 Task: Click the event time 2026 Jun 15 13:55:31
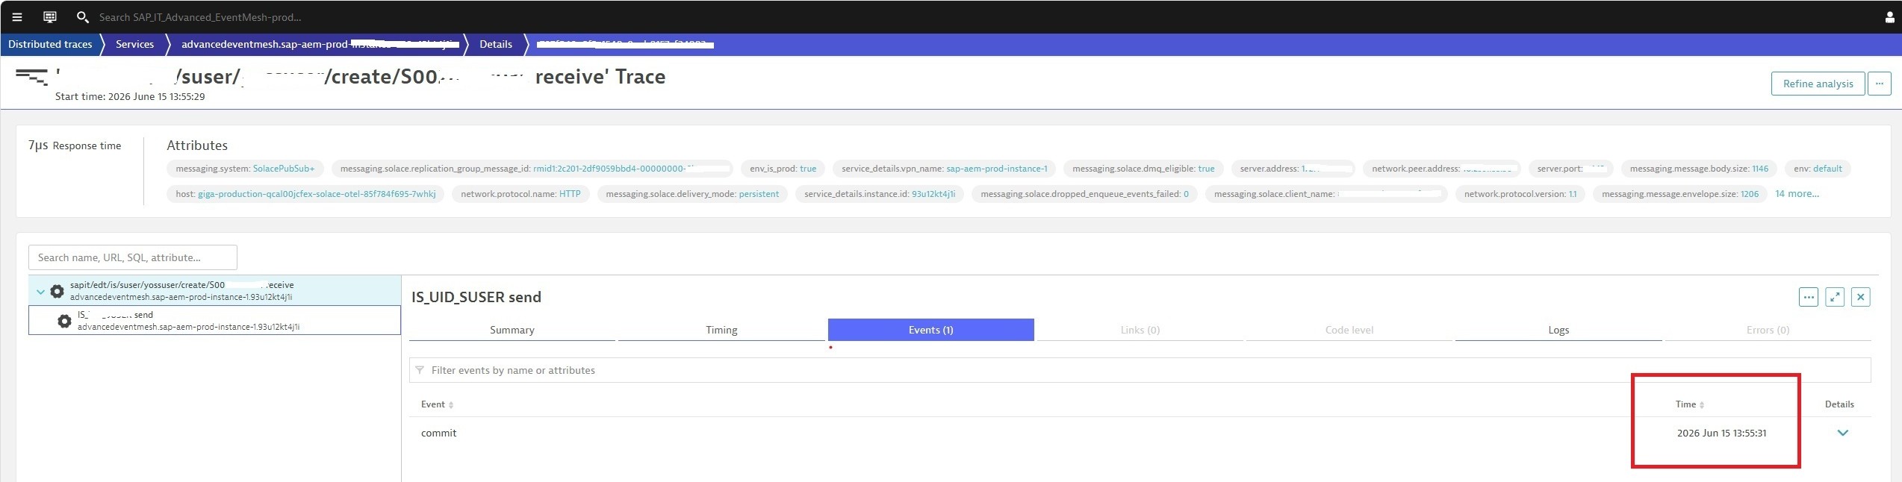click(1721, 433)
